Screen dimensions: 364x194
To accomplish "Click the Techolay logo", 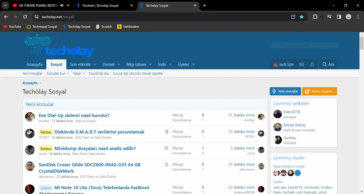I will pos(59,46).
